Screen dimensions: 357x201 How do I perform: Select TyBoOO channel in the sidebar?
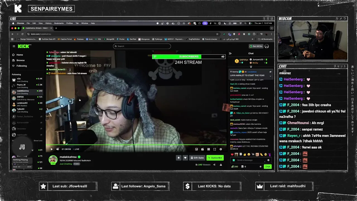point(27,110)
